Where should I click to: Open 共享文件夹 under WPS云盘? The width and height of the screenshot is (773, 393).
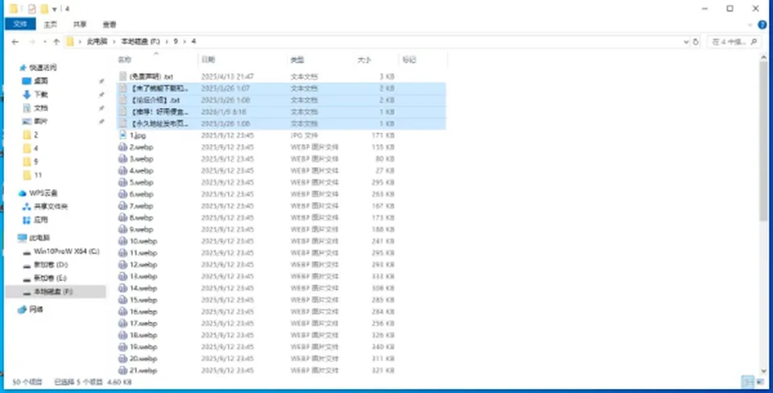[x=51, y=207]
